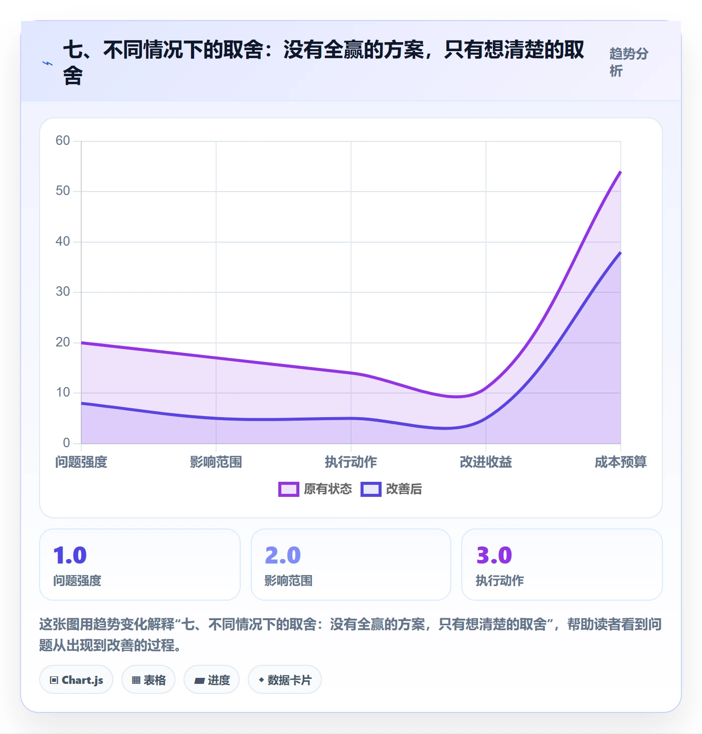
Task: Select the 表格 tag
Action: pyautogui.click(x=148, y=680)
